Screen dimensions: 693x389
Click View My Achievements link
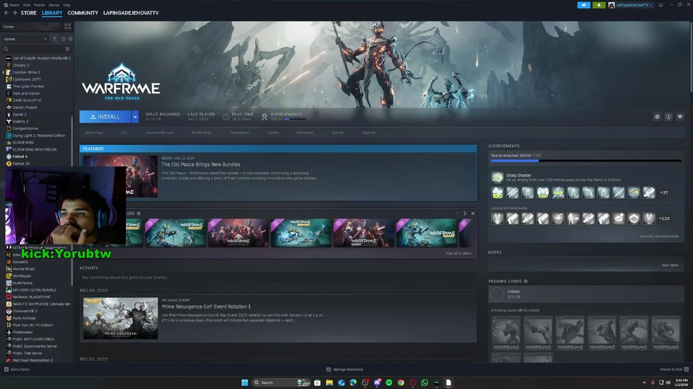(659, 236)
